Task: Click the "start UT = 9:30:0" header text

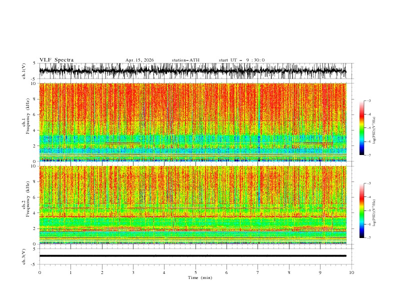Action: 241,60
